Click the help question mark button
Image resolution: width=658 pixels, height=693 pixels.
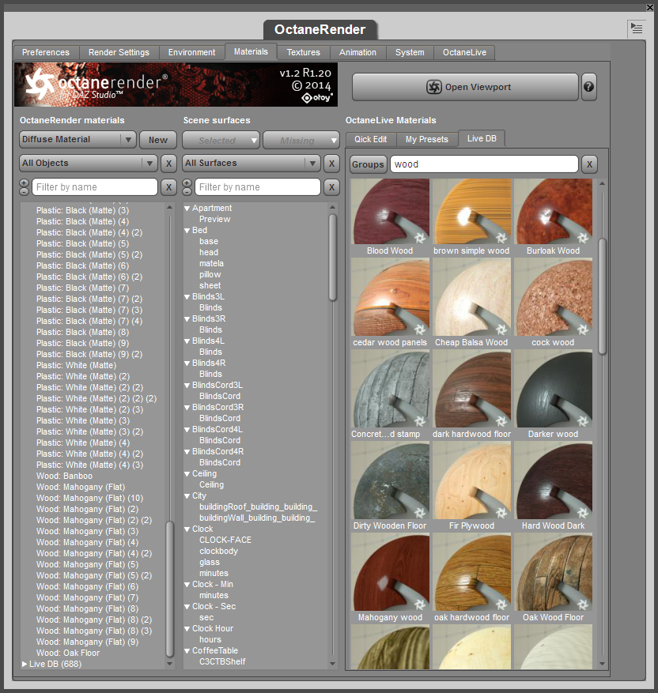pos(588,87)
